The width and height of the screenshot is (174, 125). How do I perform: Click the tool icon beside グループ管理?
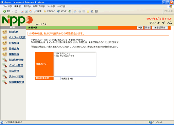click(5, 77)
